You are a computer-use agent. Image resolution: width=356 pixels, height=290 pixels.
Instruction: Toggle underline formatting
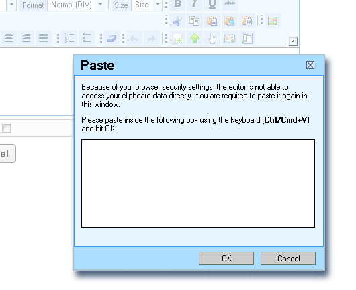[x=212, y=4]
